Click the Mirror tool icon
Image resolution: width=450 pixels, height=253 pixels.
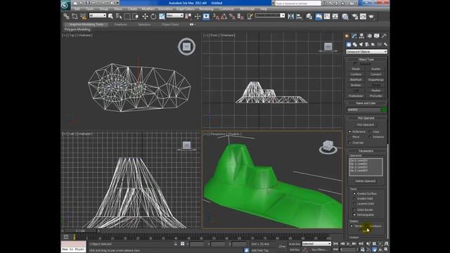coord(290,17)
